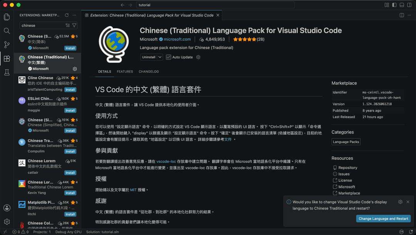Clear extensions search results
Screen dimensions: 416x235
pos(68,25)
